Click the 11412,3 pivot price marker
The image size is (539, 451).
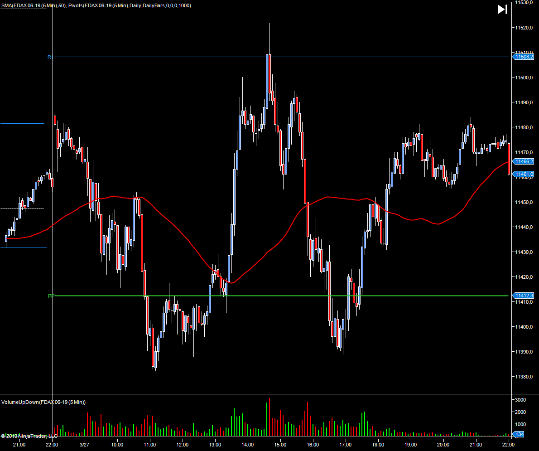pyautogui.click(x=524, y=296)
